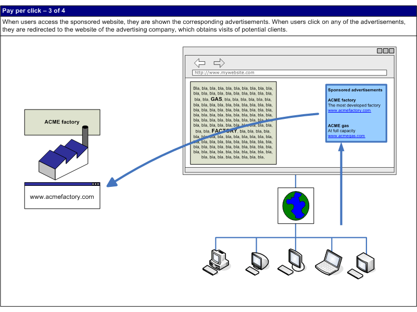The image size is (417, 312).
Task: Click the rightmost boxy monitor computer icon
Action: (361, 266)
